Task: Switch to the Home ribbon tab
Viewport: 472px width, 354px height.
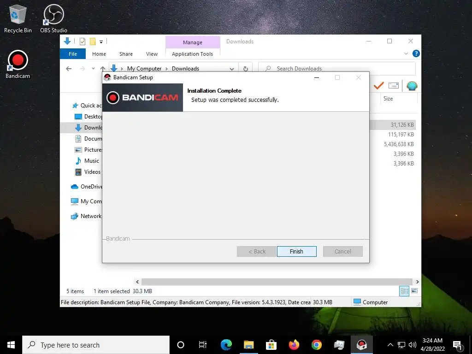Action: coord(99,54)
